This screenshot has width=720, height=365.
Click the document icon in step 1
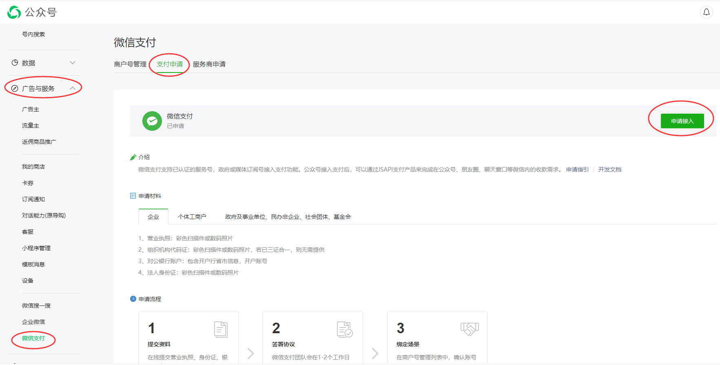coord(221,330)
